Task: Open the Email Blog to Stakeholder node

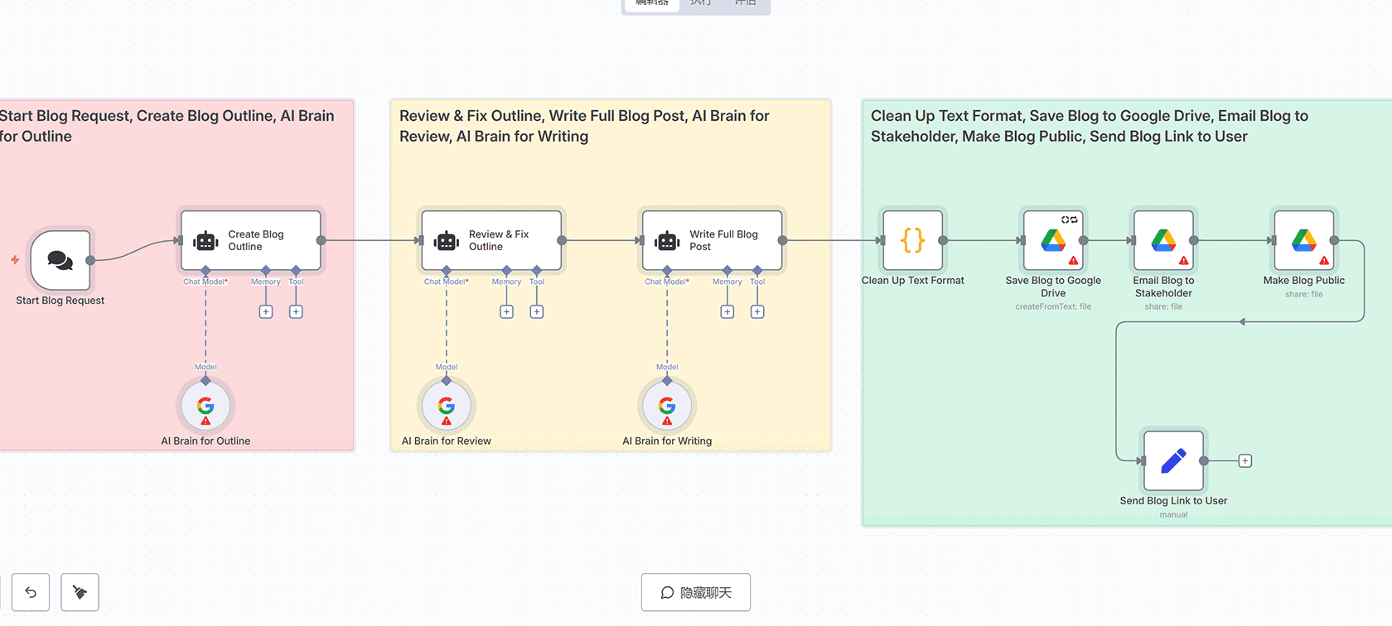Action: [1163, 241]
